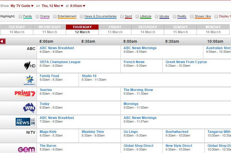Open the My TV Guide dropdown
Image resolution: width=231 pixels, height=153 pixels.
click(x=22, y=6)
